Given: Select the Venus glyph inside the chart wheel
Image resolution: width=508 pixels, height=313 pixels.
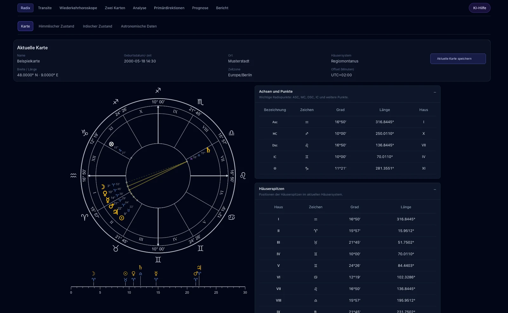Looking at the screenshot, I should point(105,193).
